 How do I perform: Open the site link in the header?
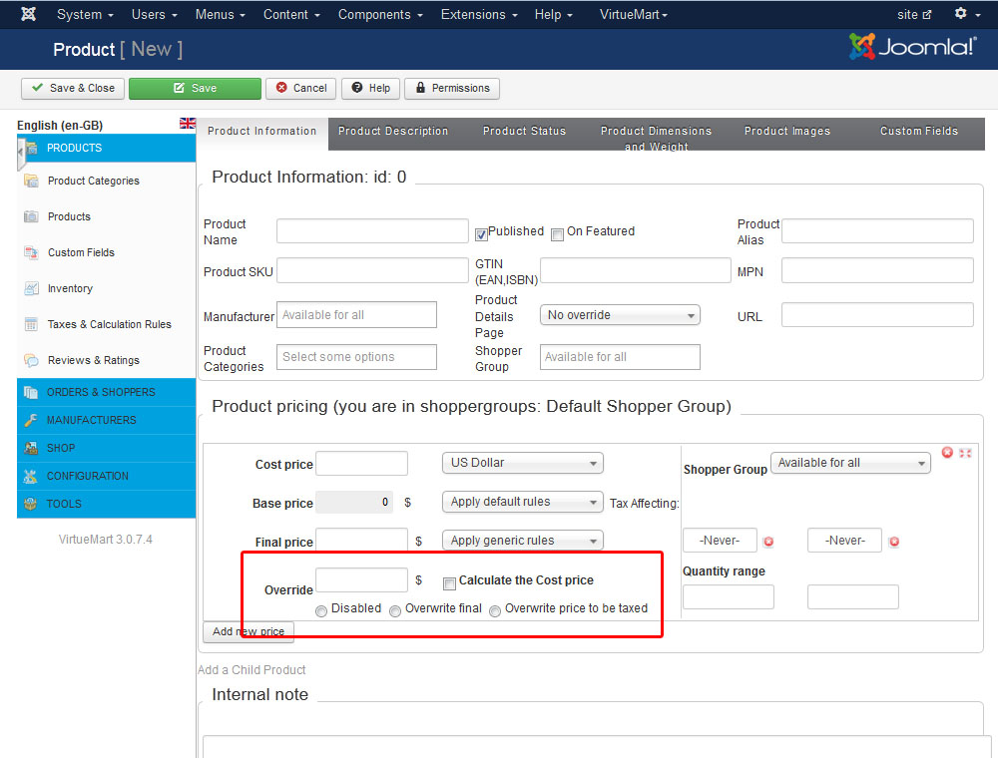[x=914, y=15]
